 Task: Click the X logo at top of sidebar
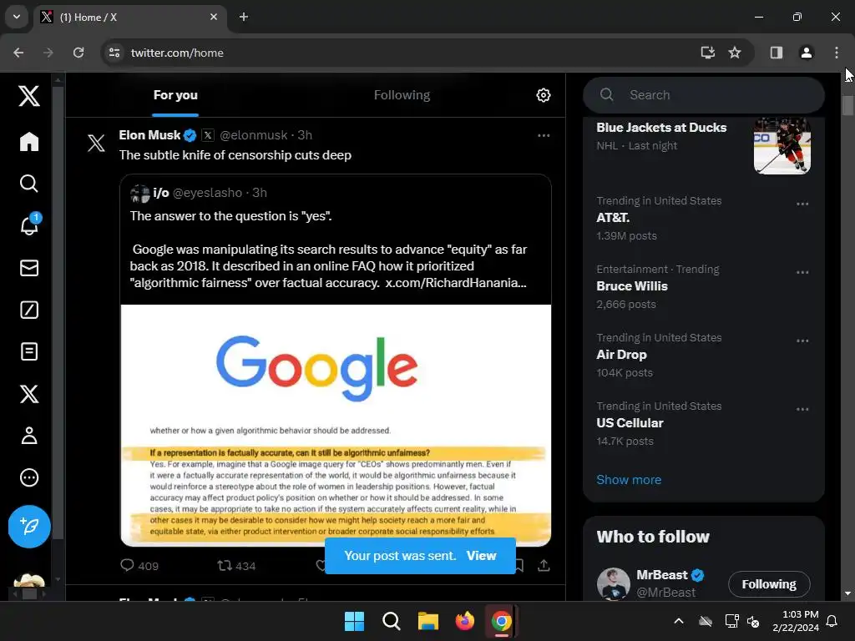coord(29,96)
